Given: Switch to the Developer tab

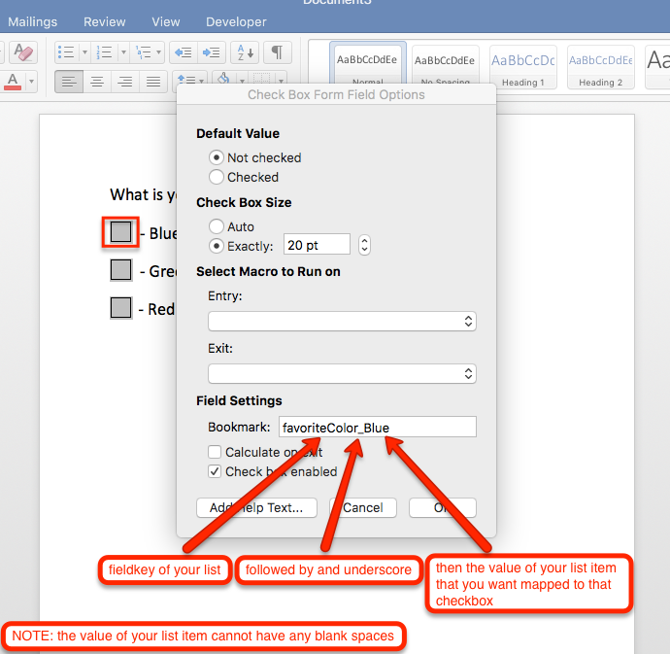Looking at the screenshot, I should (236, 21).
